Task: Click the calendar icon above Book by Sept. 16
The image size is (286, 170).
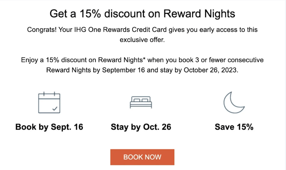Action: point(49,102)
